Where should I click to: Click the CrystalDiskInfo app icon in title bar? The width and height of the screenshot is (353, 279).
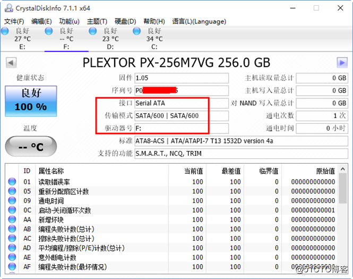point(9,8)
